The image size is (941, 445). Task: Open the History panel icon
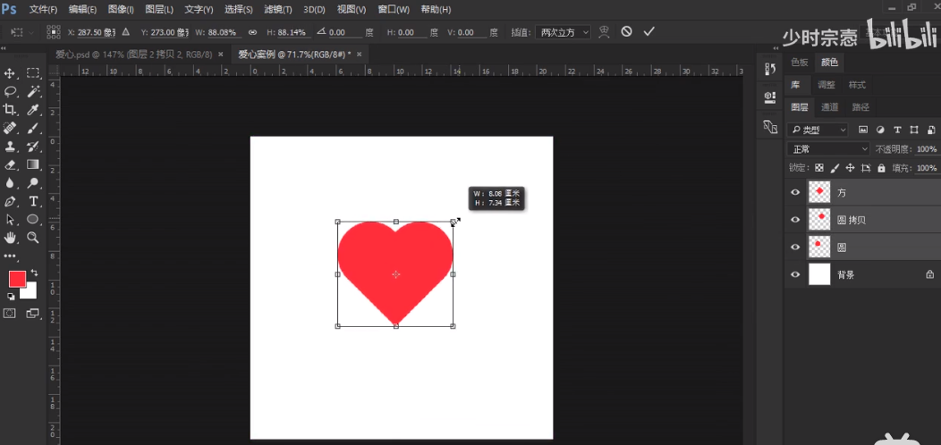770,70
